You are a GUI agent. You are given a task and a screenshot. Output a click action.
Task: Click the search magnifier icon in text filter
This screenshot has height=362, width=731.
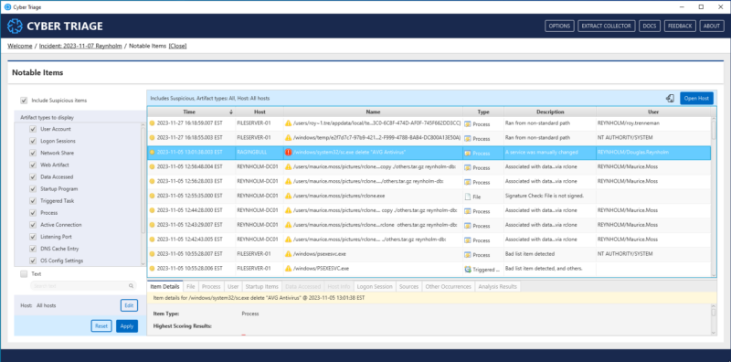(131, 286)
